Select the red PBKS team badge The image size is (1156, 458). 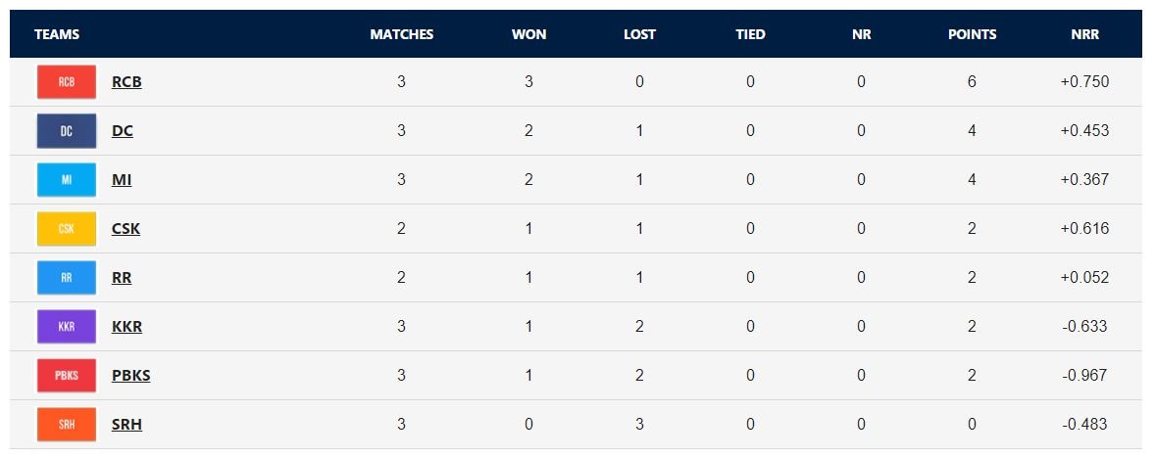(x=67, y=376)
